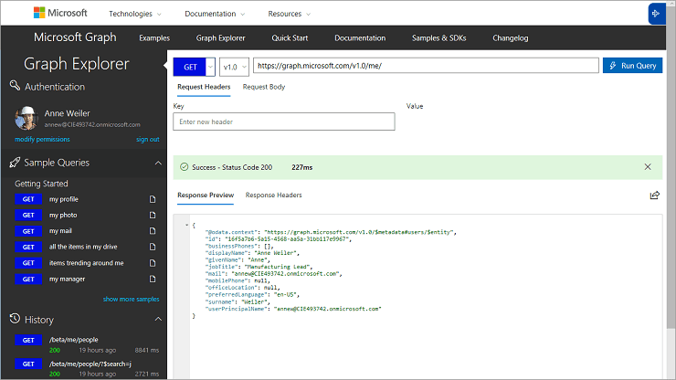Click the annew@CIE493742.onmicrosoft.com sidebar email
Viewport: 676px width, 380px height.
click(92, 124)
